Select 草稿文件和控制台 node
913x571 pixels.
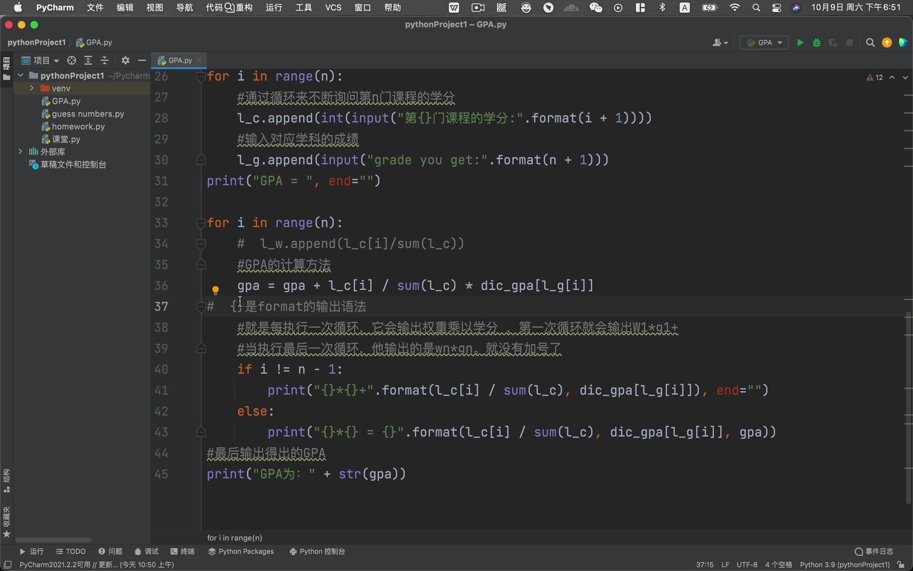(x=73, y=164)
